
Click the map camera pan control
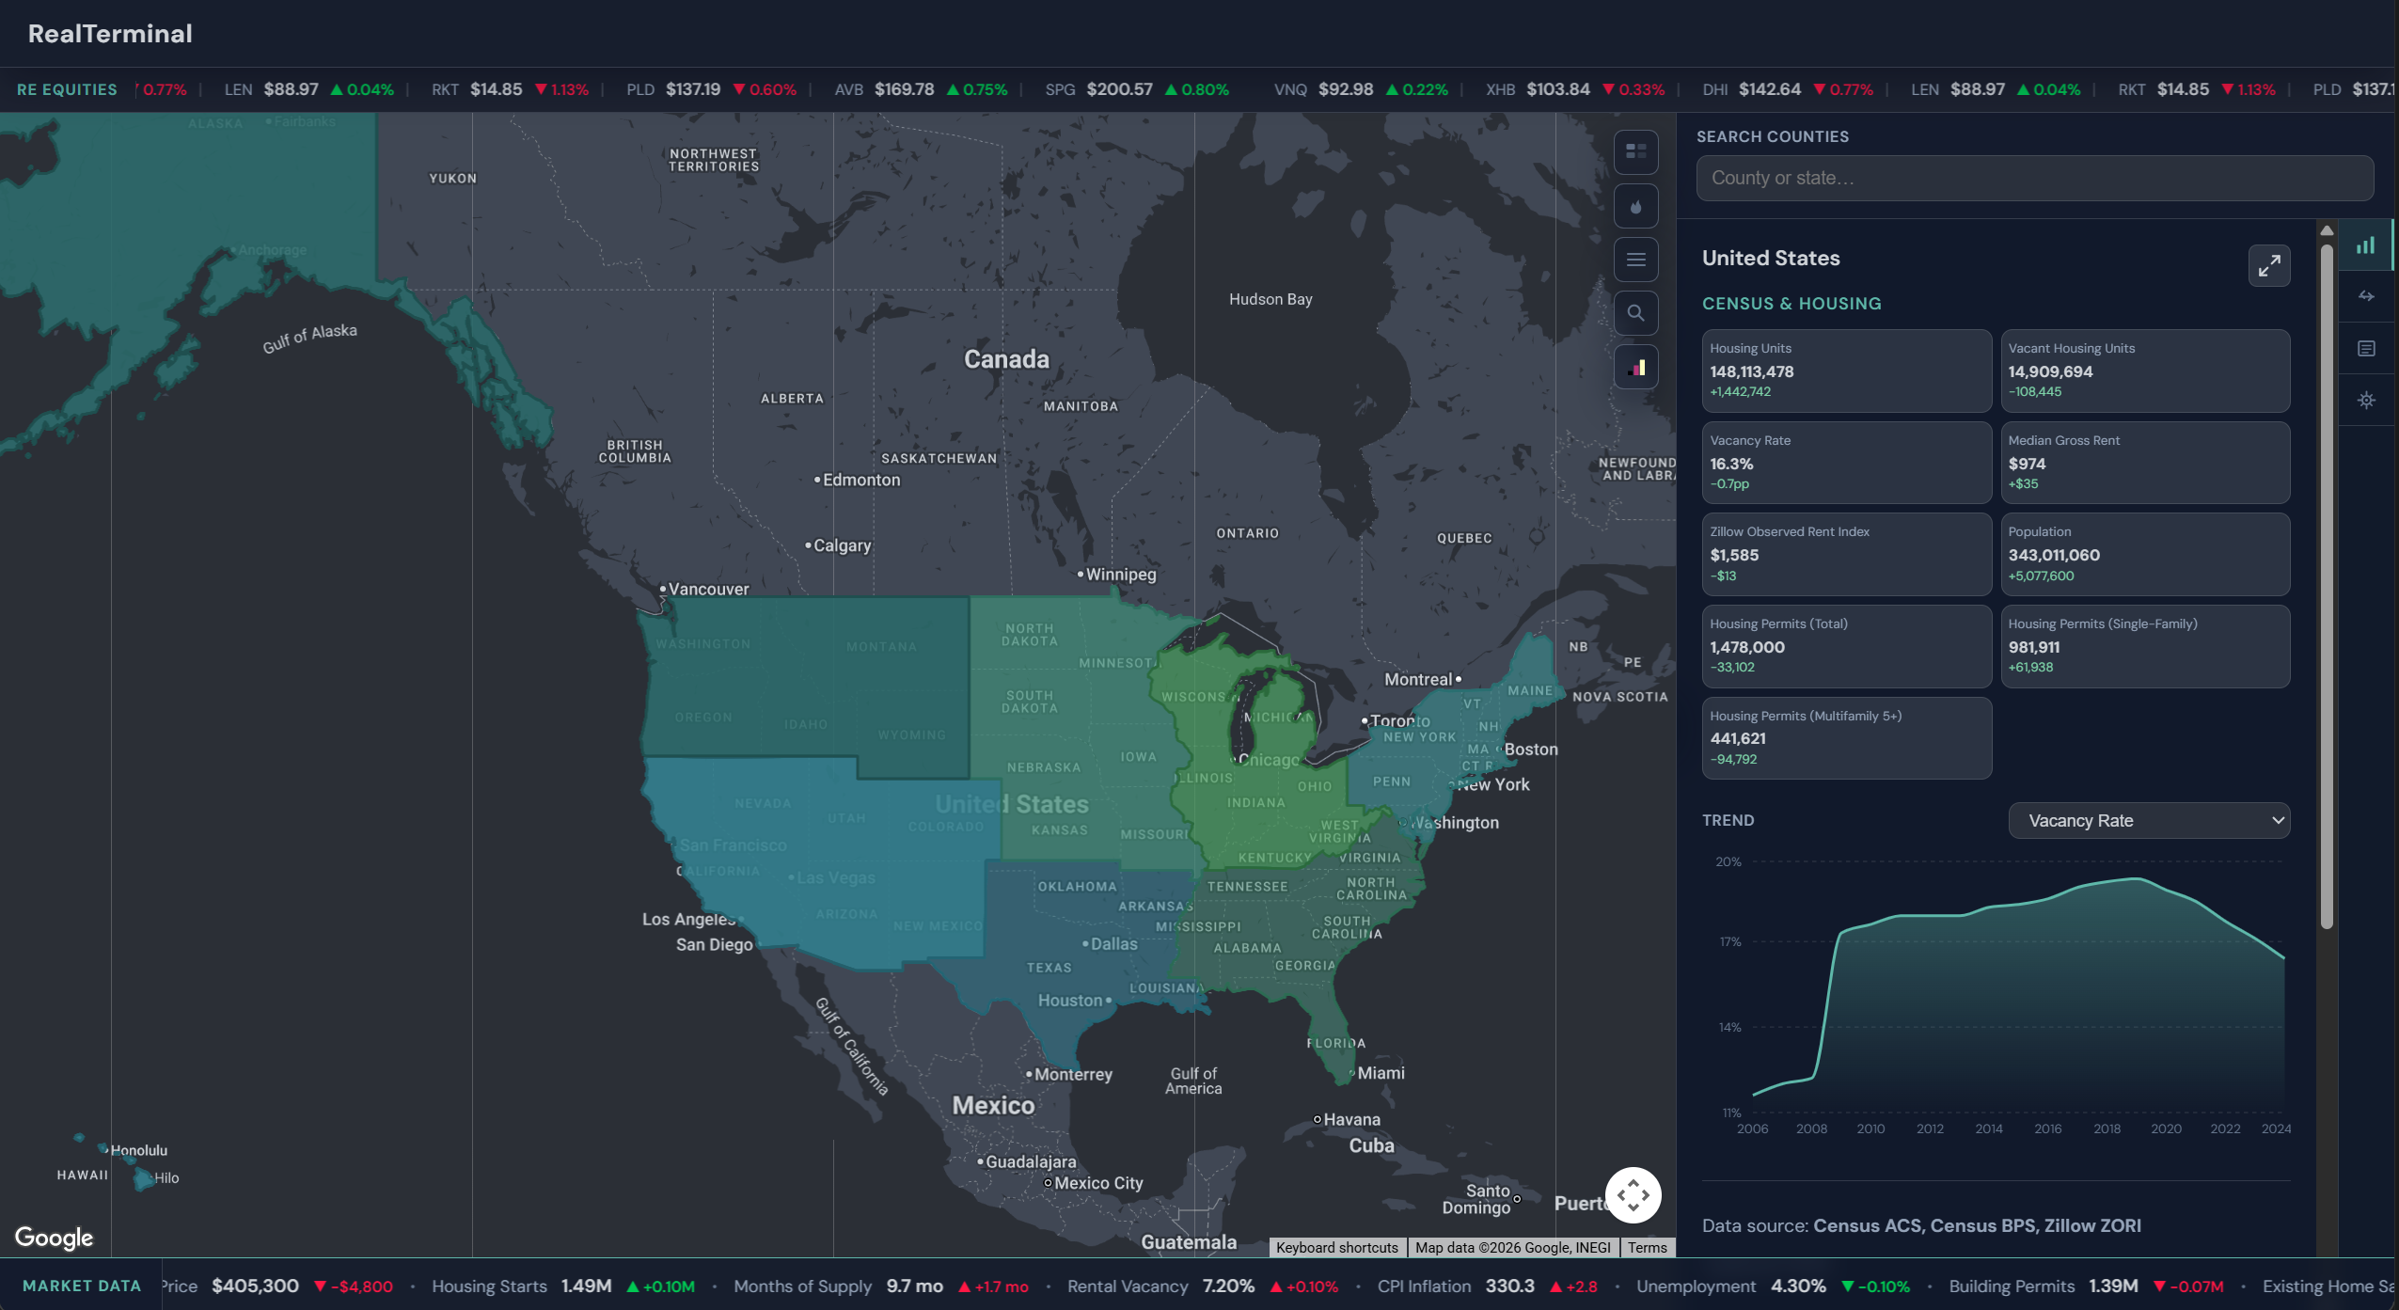tap(1633, 1195)
